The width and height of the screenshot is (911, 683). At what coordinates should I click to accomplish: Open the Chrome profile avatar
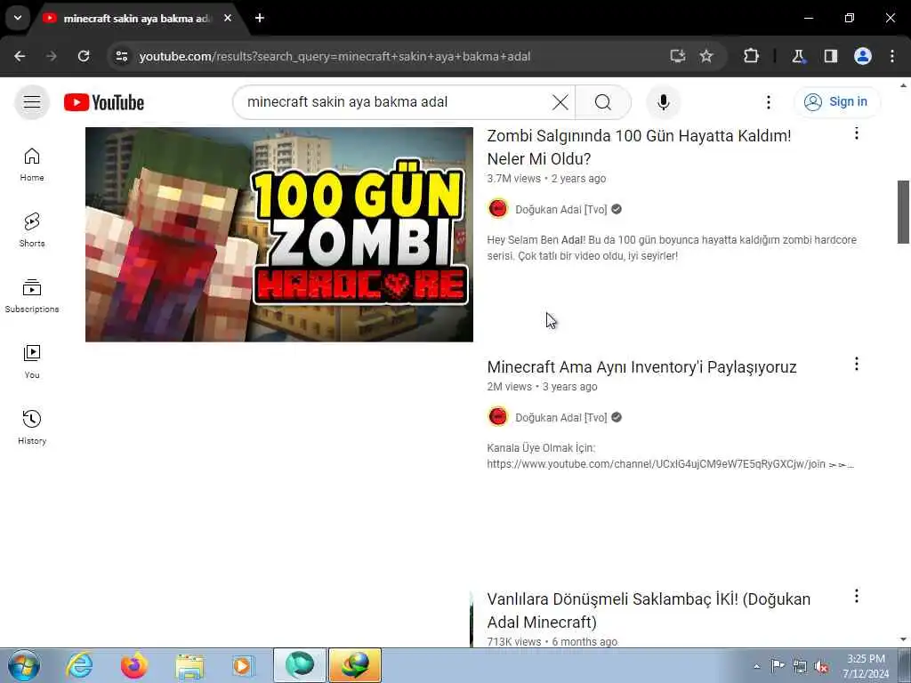(863, 56)
